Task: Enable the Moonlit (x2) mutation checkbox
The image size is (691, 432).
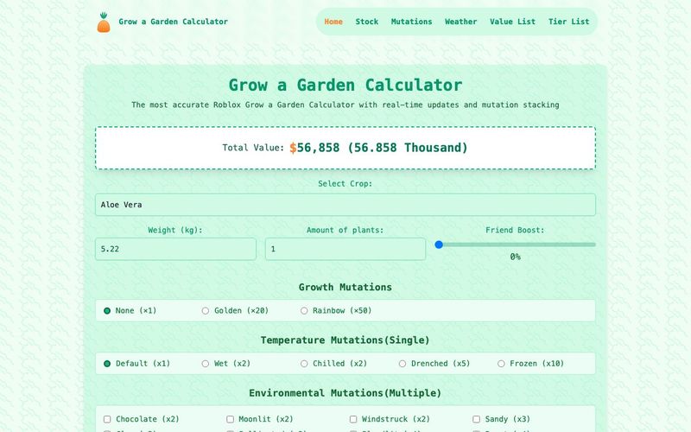Action: pyautogui.click(x=230, y=419)
